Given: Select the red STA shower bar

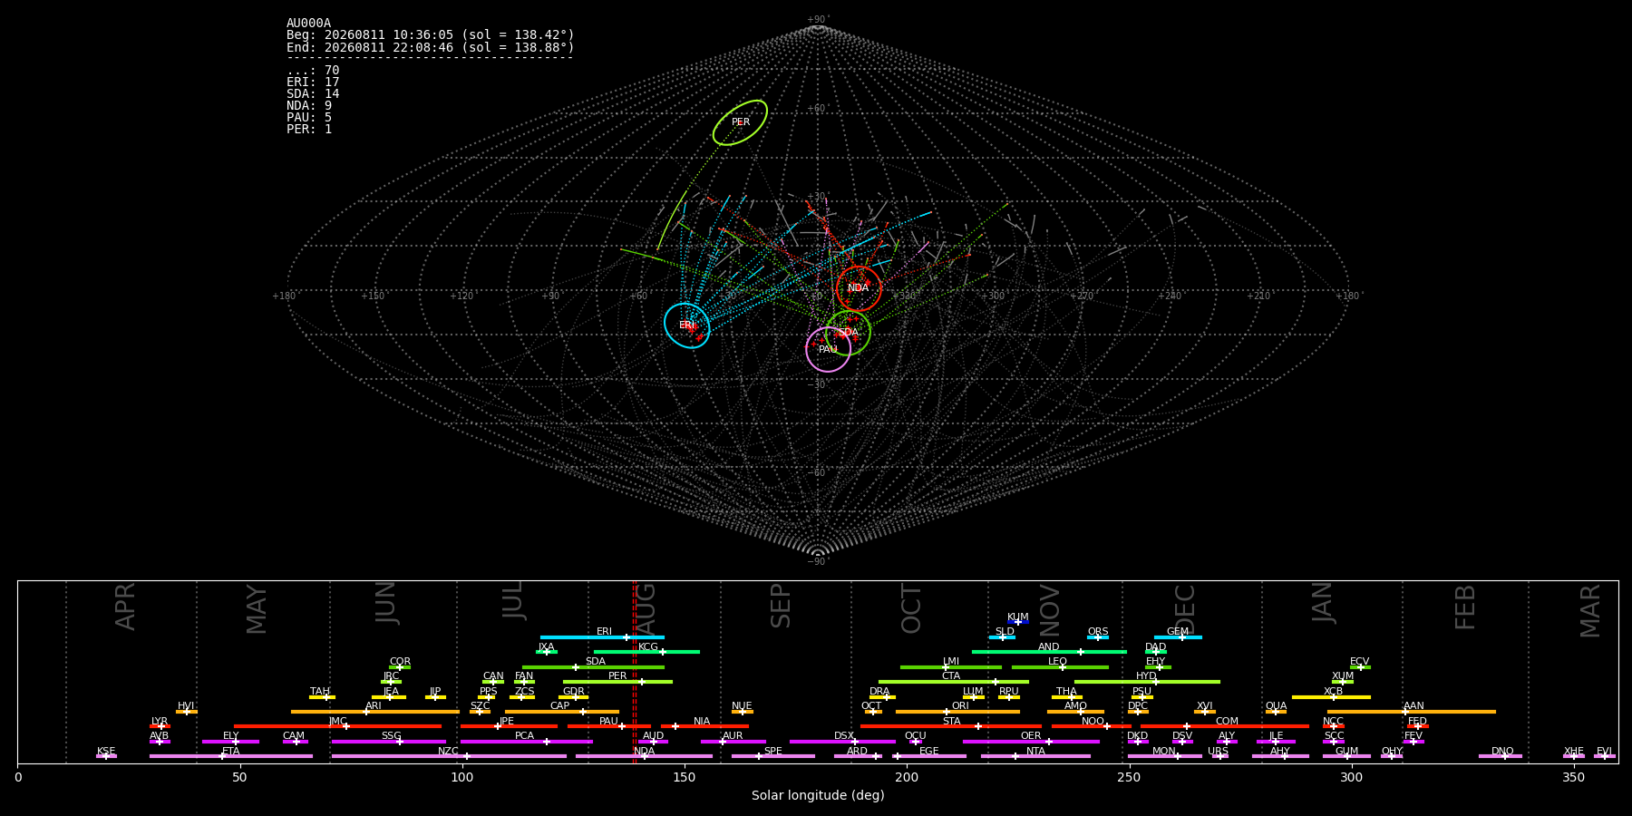Looking at the screenshot, I should [951, 726].
